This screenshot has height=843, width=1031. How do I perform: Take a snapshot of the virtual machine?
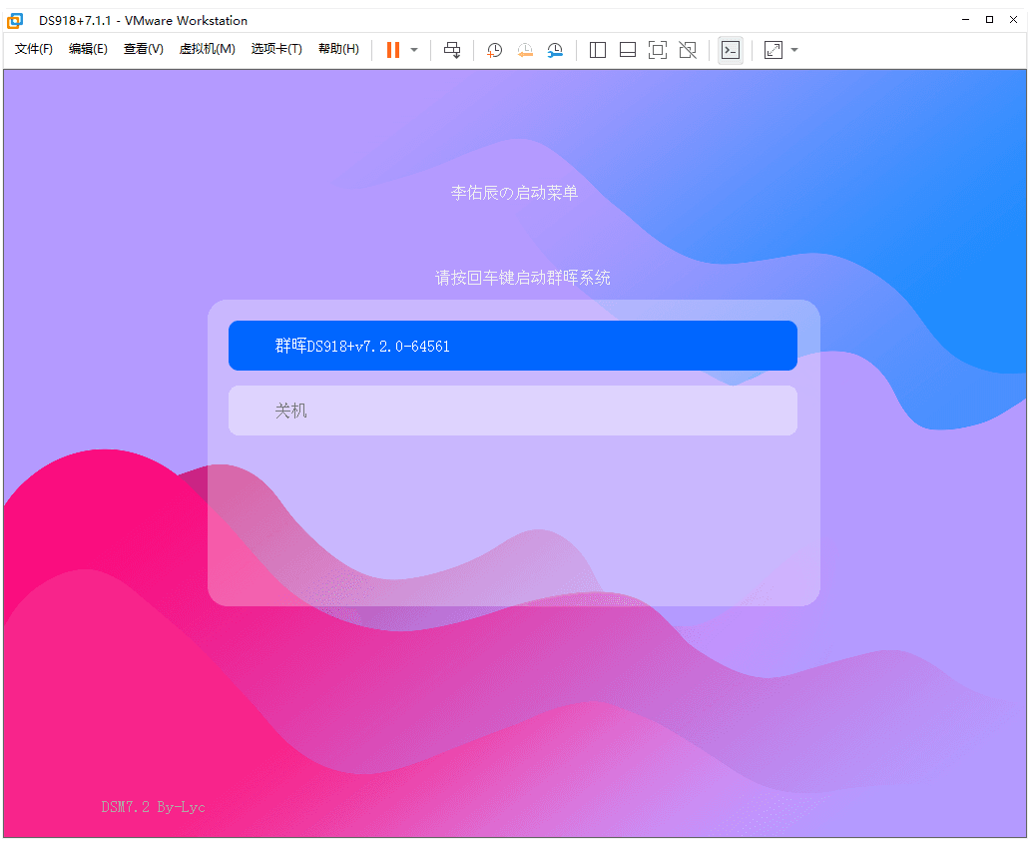tap(494, 50)
